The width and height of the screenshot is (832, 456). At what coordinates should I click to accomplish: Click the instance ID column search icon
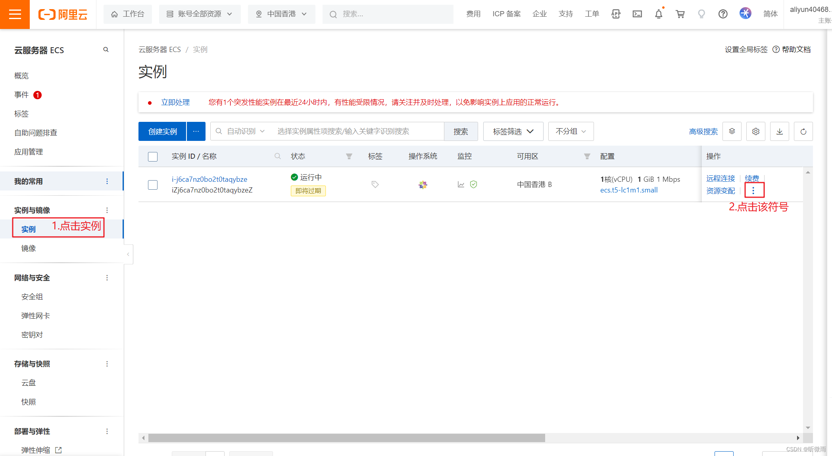(278, 156)
